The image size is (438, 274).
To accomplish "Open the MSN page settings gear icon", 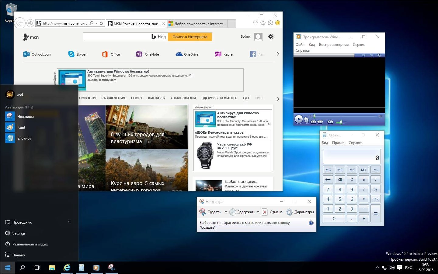I will point(270,36).
